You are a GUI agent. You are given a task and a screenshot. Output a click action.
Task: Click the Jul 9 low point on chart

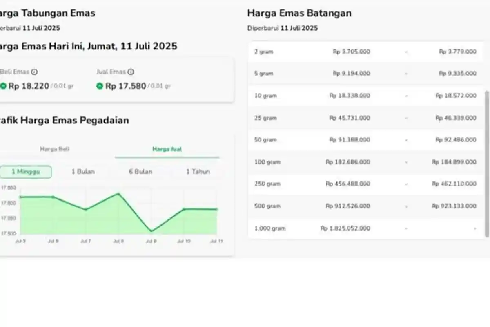[x=151, y=231]
